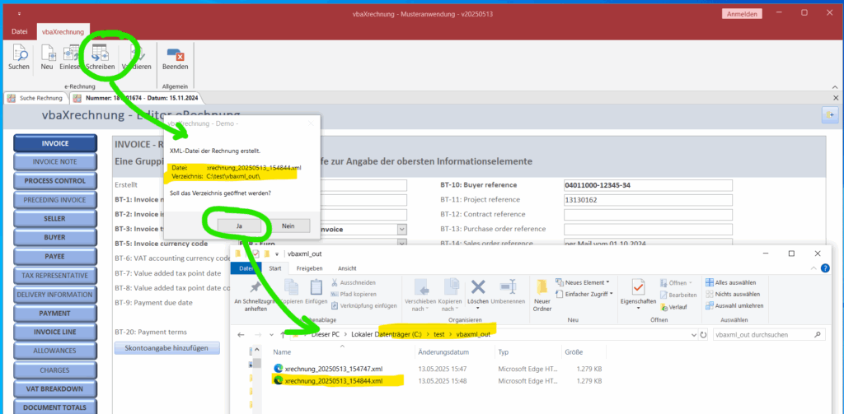This screenshot has height=414, width=844.
Task: Open the Ansicht tab in Explorer
Action: (347, 268)
